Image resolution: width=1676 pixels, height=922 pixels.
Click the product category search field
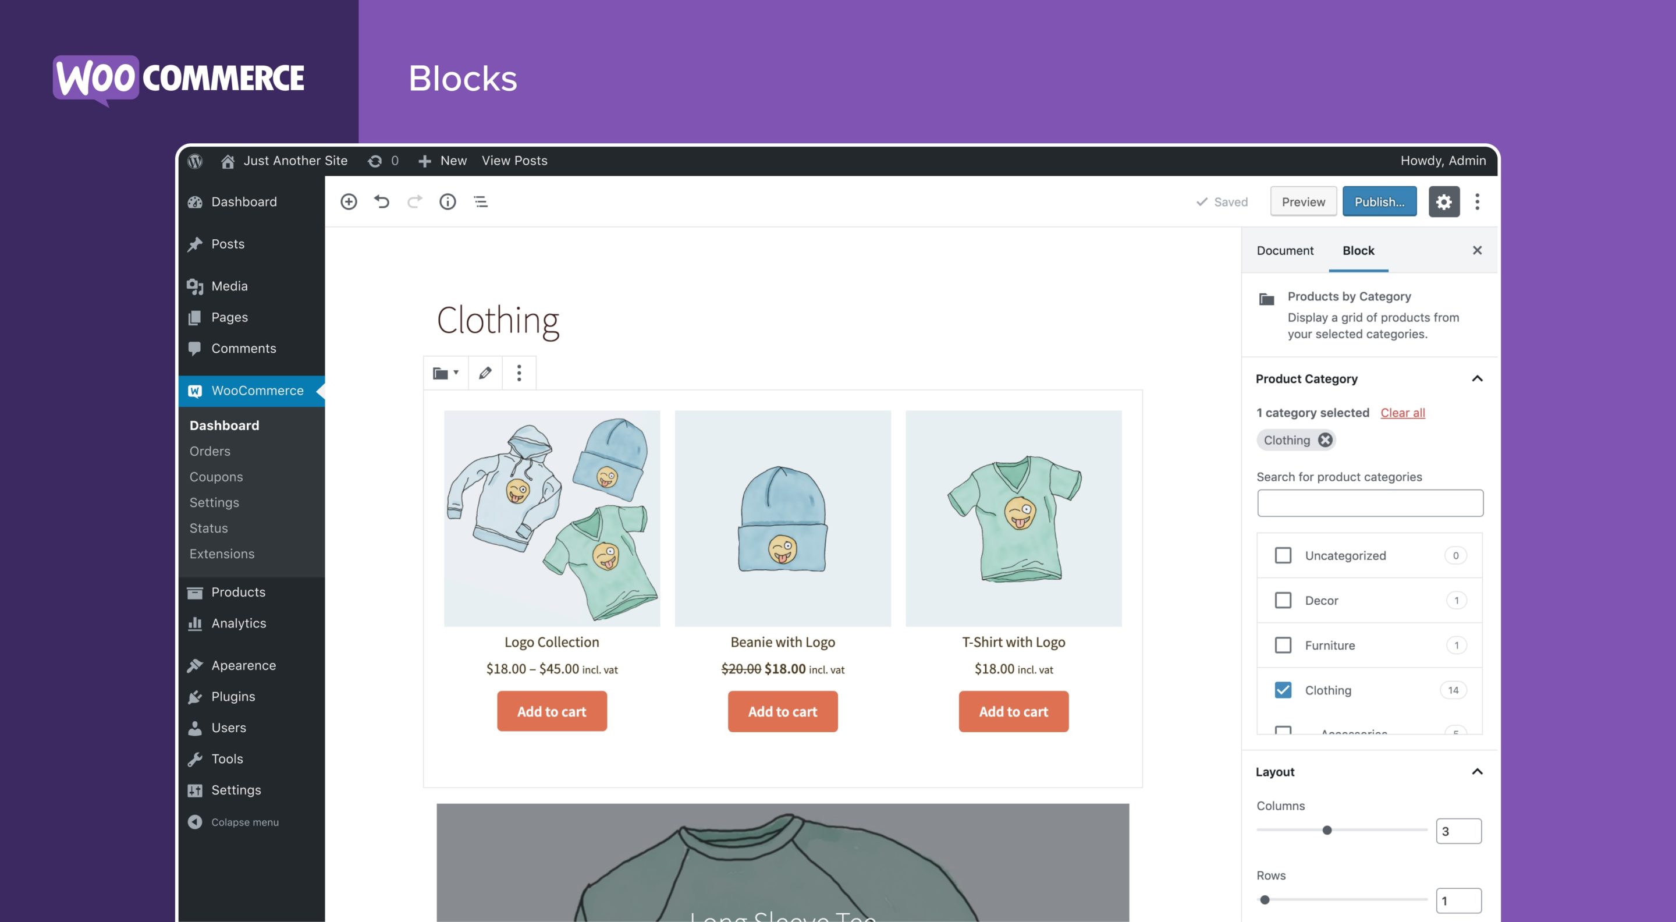tap(1370, 503)
